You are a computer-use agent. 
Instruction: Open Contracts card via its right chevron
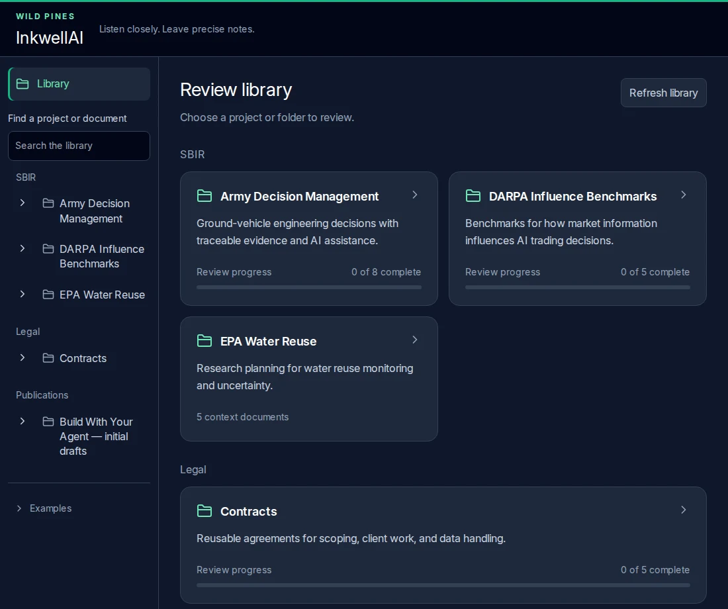click(x=684, y=510)
